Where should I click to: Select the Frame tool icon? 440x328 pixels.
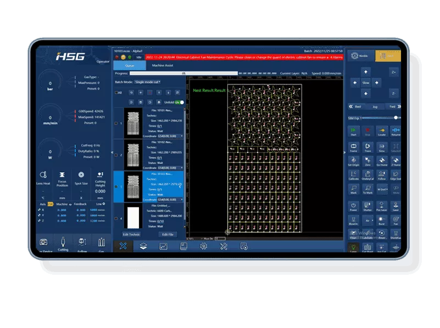[354, 147]
